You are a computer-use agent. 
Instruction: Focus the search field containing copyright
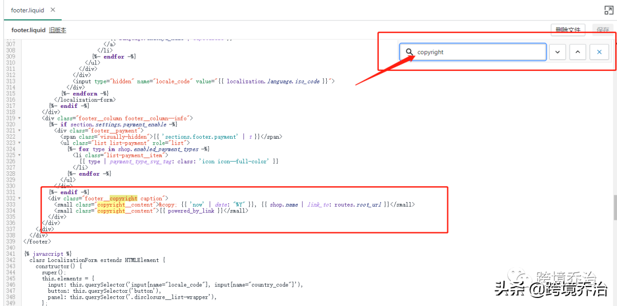(x=473, y=52)
